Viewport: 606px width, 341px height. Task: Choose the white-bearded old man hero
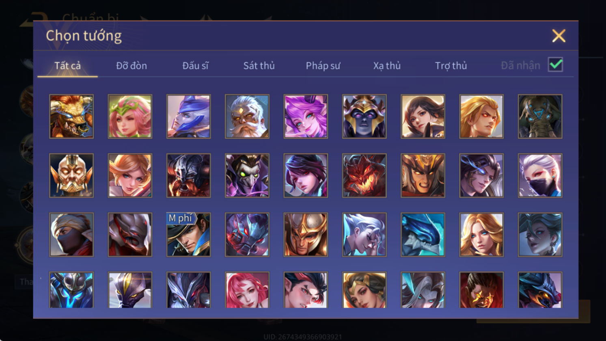(247, 117)
